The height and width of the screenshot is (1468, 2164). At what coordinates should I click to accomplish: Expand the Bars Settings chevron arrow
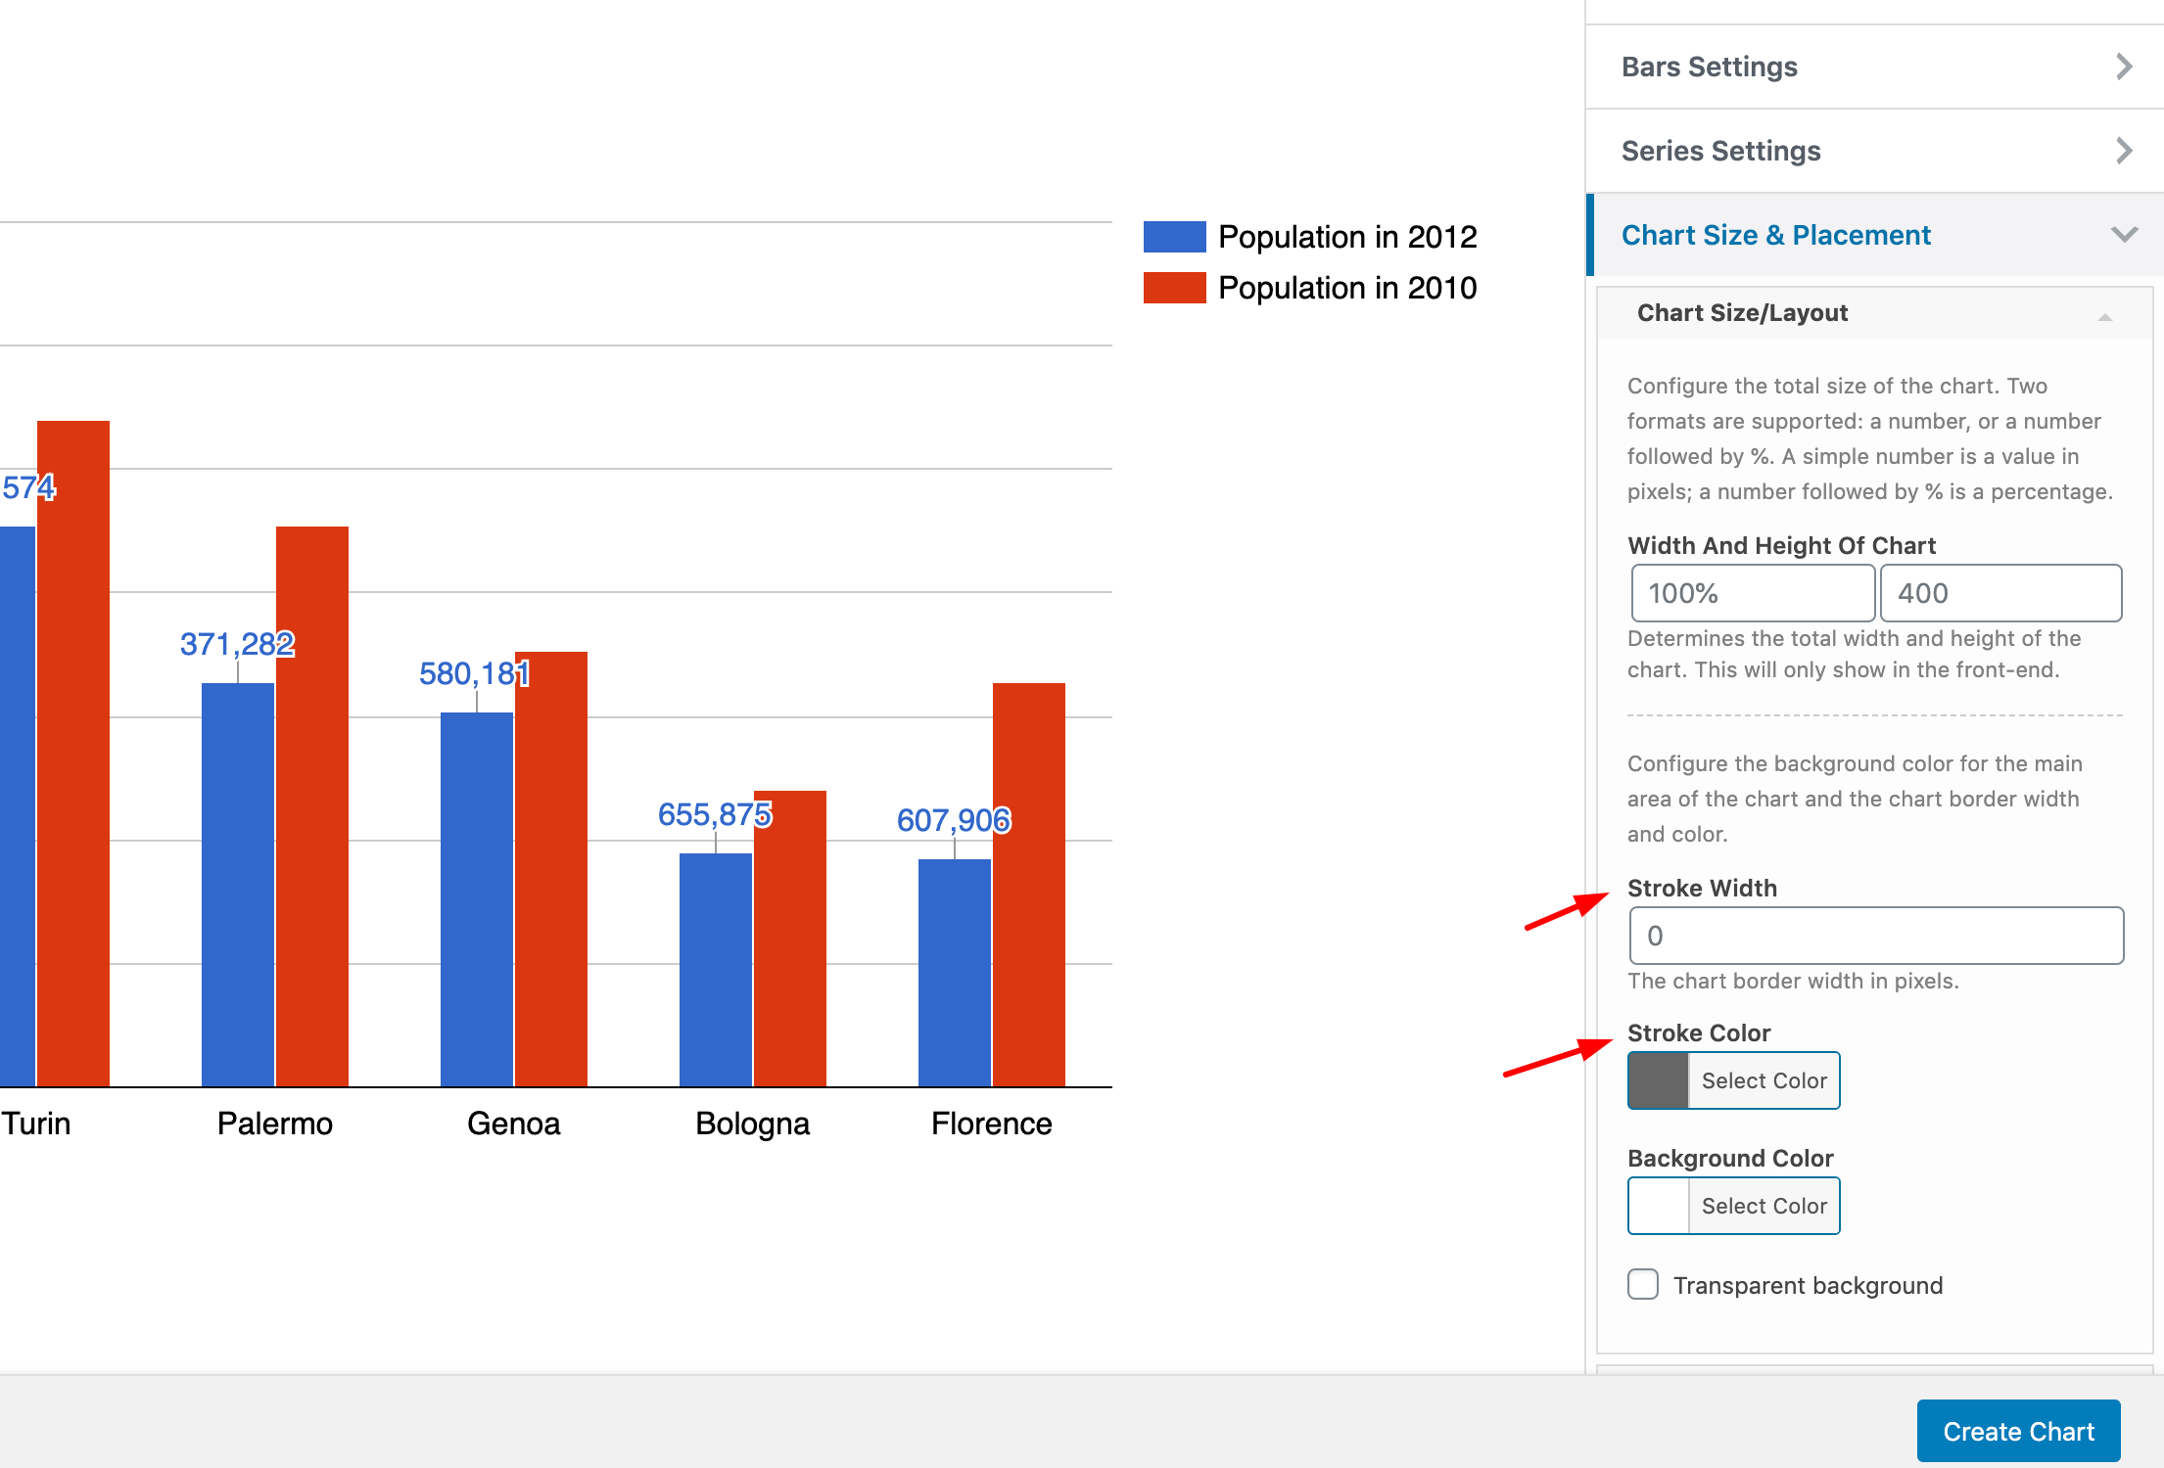pyautogui.click(x=2123, y=67)
